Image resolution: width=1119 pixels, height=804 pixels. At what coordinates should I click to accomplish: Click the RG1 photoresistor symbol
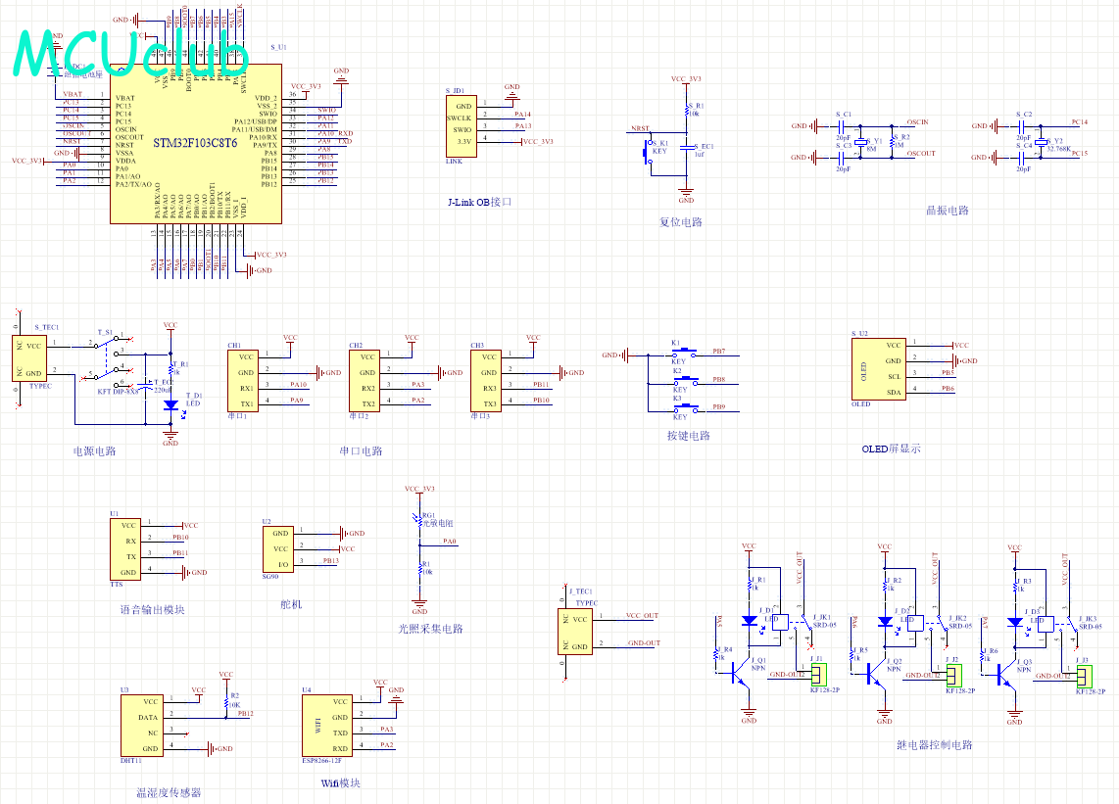[419, 523]
